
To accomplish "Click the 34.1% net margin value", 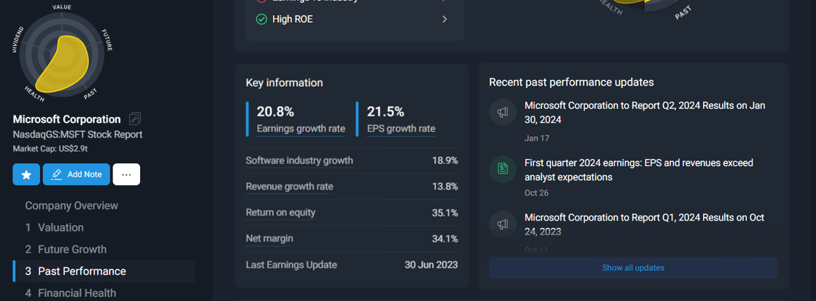I will pos(445,238).
